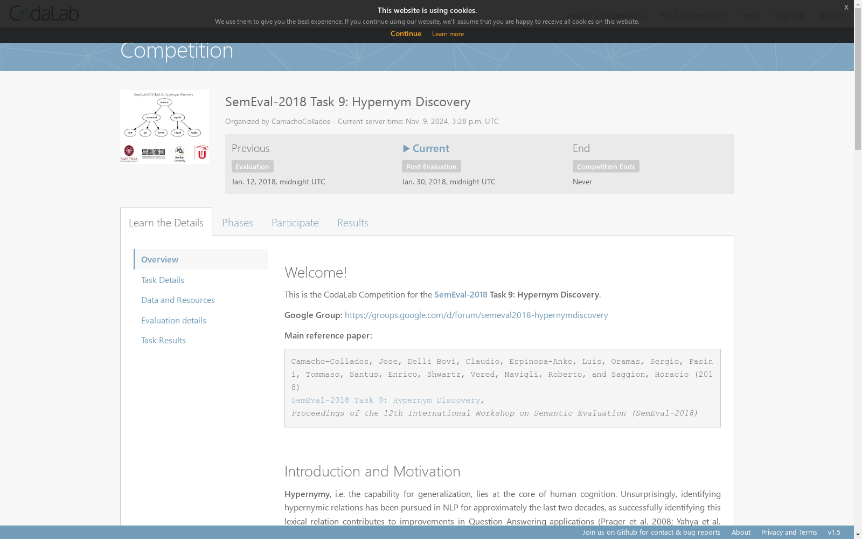
Task: Open the cookie Learn more link
Action: pyautogui.click(x=448, y=34)
